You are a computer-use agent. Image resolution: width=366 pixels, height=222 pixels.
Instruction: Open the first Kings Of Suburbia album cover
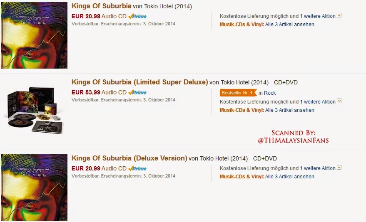click(34, 35)
